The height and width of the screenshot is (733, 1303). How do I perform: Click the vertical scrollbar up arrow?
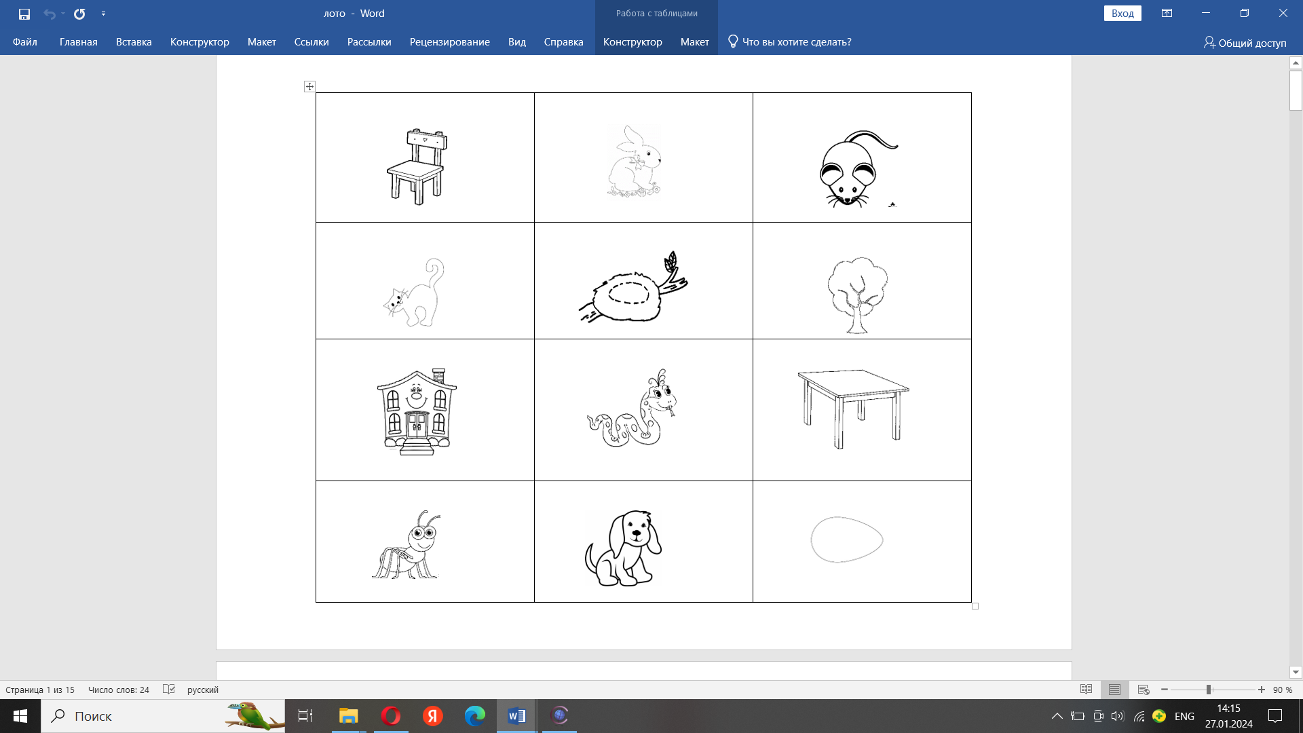point(1296,62)
